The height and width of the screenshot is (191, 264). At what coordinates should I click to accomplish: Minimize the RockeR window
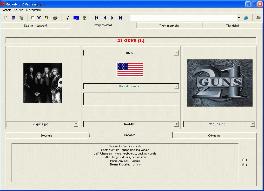(248, 4)
